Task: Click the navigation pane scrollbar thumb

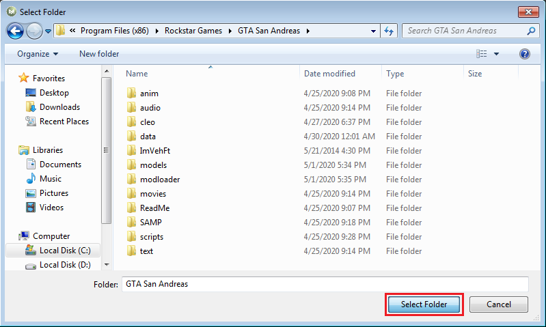Action: (x=107, y=150)
